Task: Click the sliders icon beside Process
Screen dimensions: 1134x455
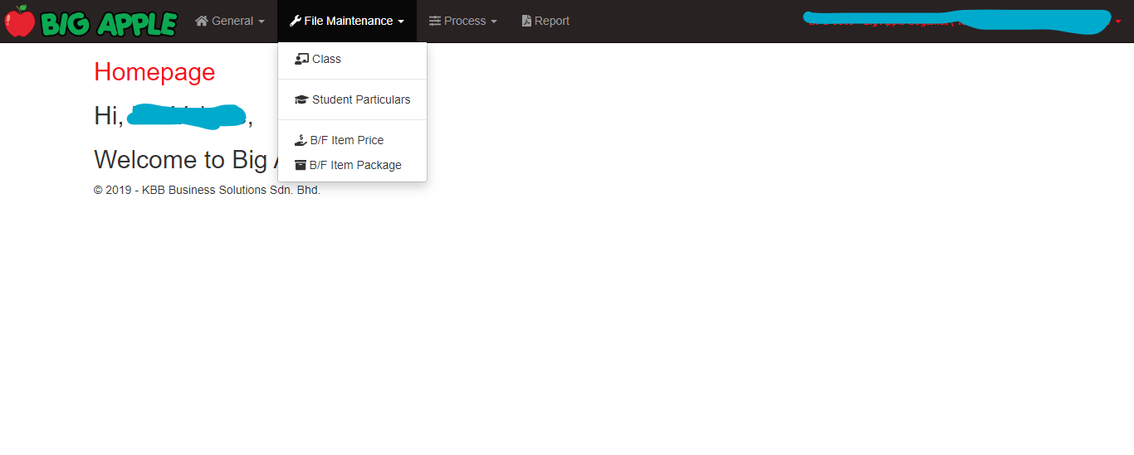Action: tap(435, 21)
